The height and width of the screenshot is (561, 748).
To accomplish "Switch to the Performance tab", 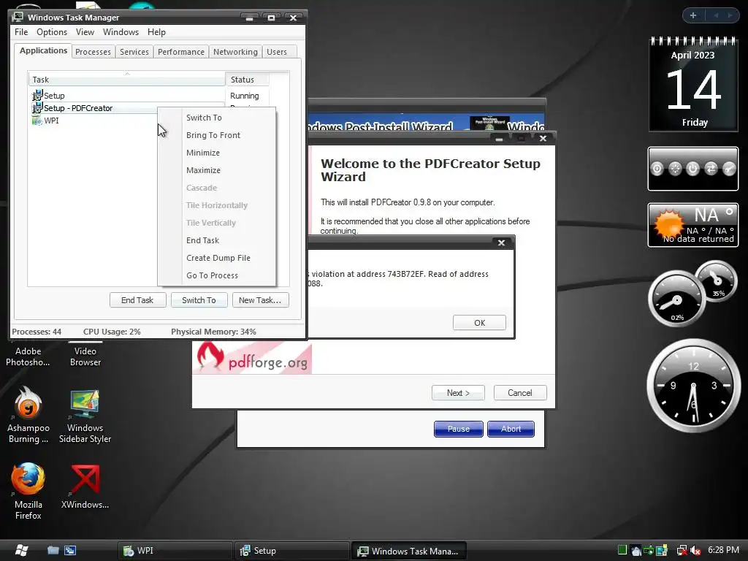I will [181, 52].
